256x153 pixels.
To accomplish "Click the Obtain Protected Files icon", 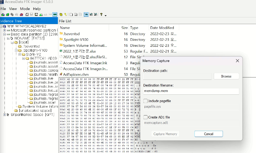I will [61, 14].
